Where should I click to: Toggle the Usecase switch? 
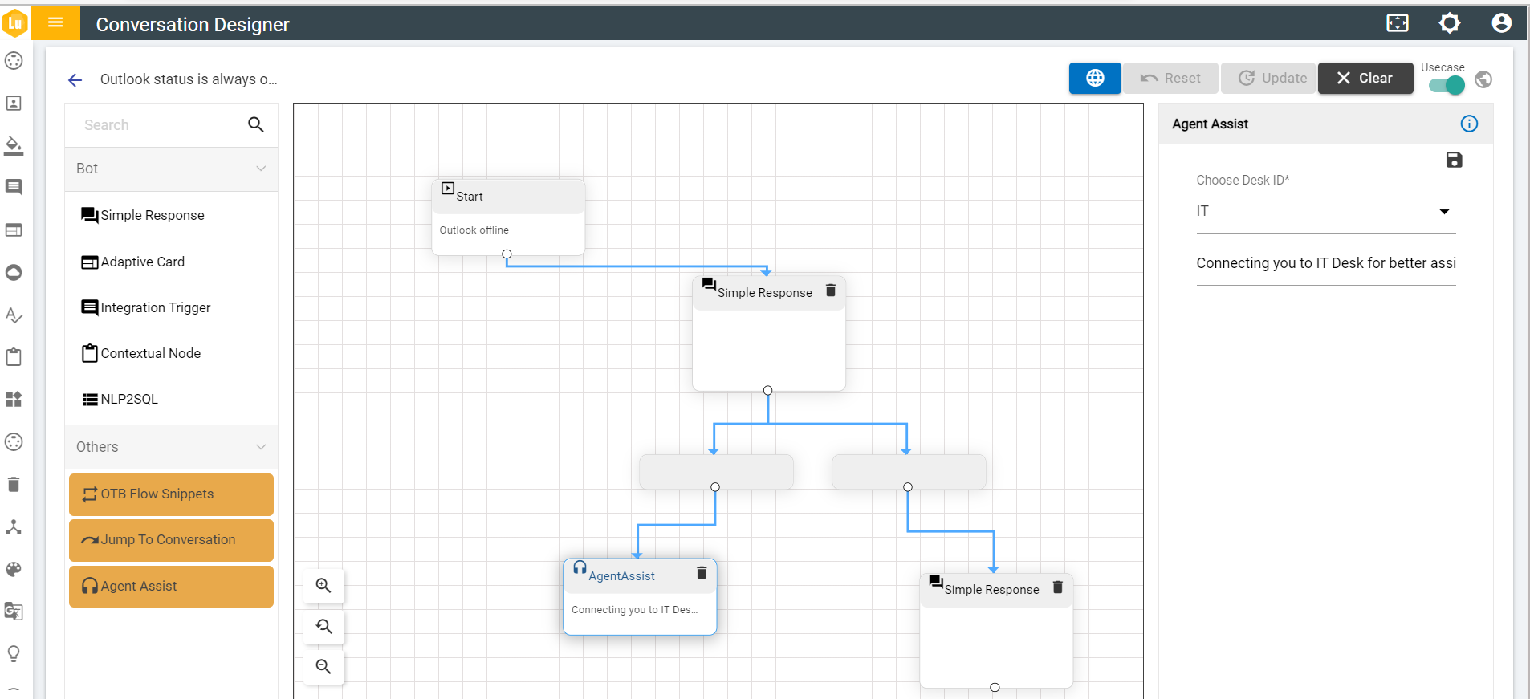coord(1447,85)
